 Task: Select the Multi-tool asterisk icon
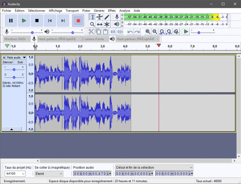[x=107, y=24]
